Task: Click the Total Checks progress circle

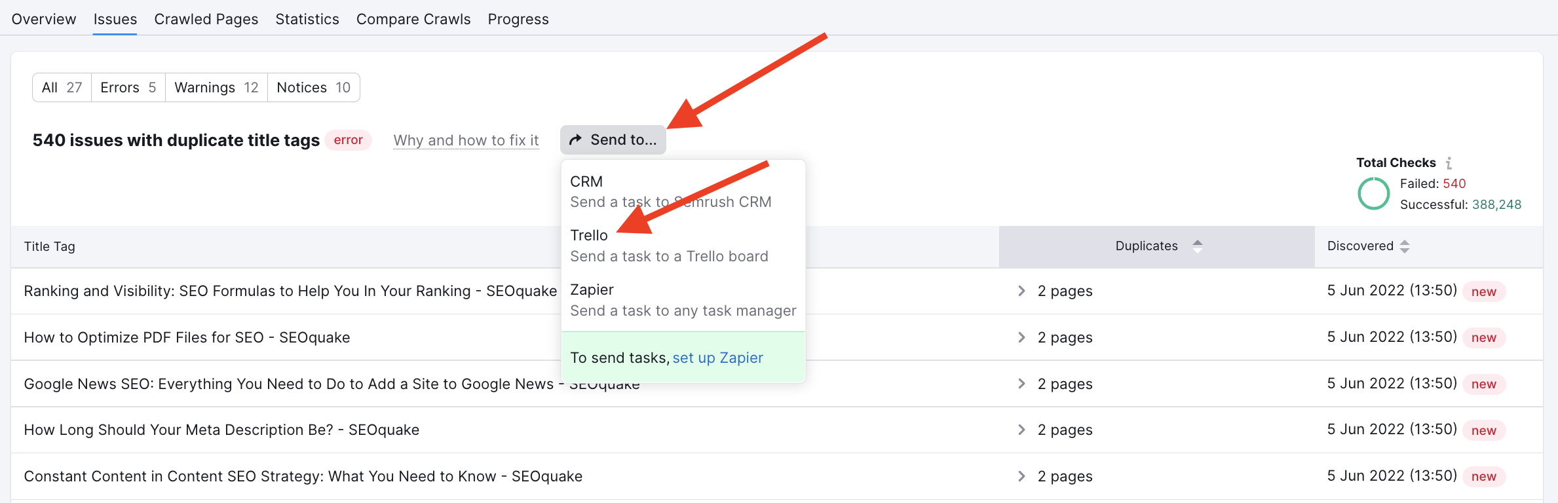Action: click(1374, 194)
